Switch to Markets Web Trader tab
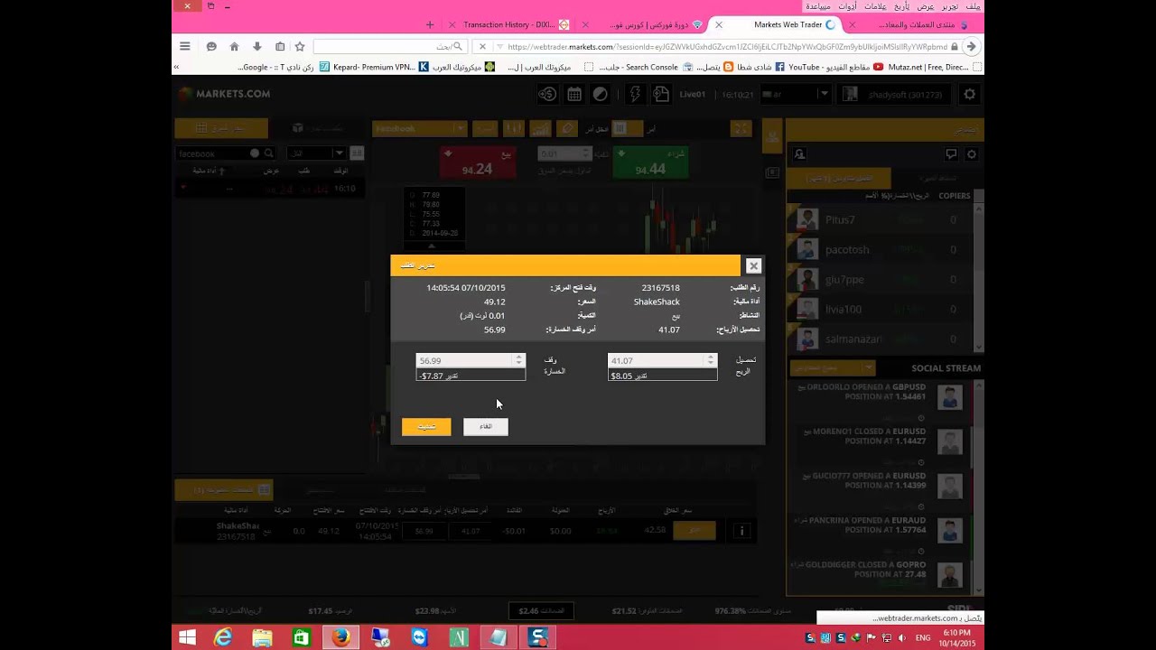This screenshot has height=650, width=1156. click(786, 25)
